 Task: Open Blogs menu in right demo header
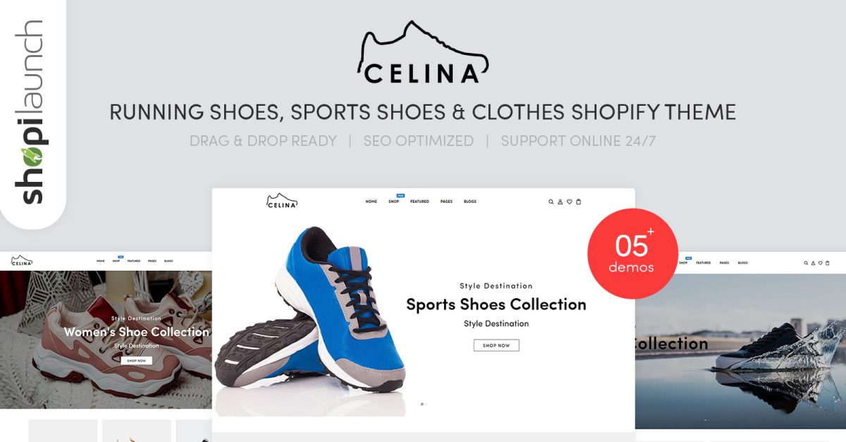tap(743, 263)
